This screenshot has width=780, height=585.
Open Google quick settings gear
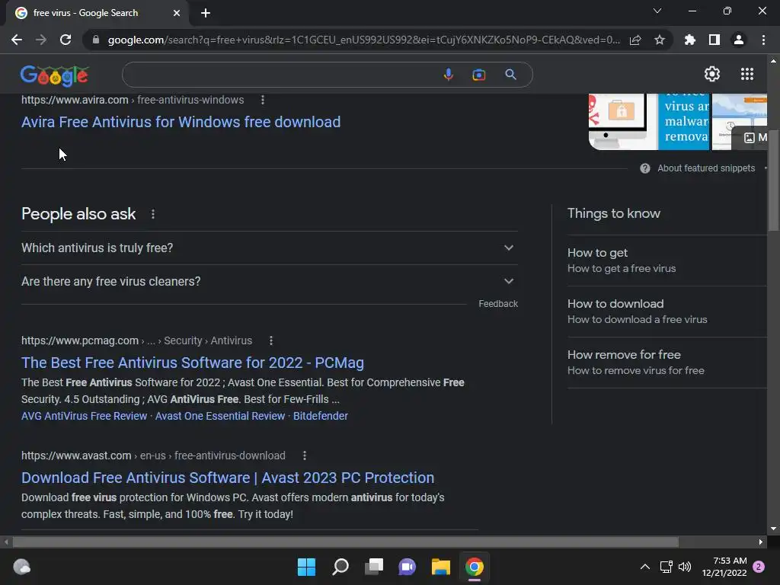(x=712, y=74)
